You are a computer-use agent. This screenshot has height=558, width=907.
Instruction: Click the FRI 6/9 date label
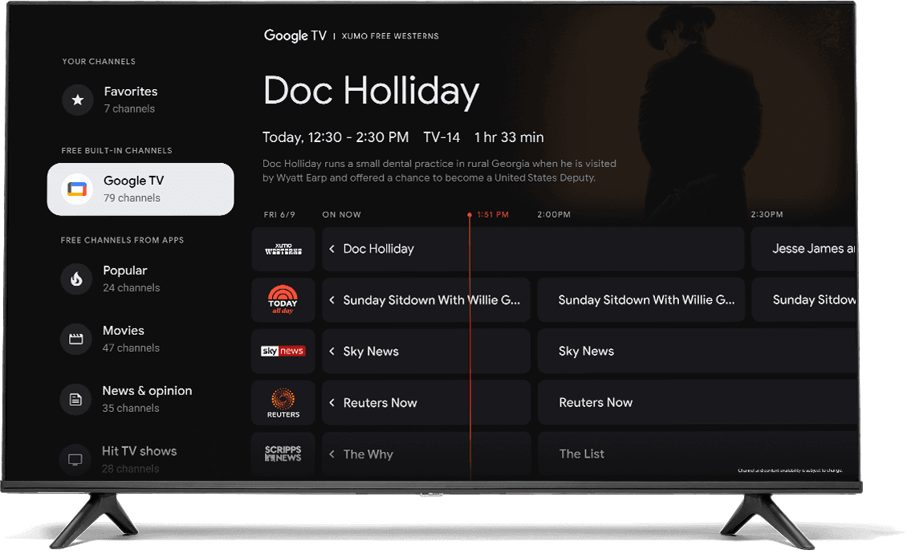[279, 214]
